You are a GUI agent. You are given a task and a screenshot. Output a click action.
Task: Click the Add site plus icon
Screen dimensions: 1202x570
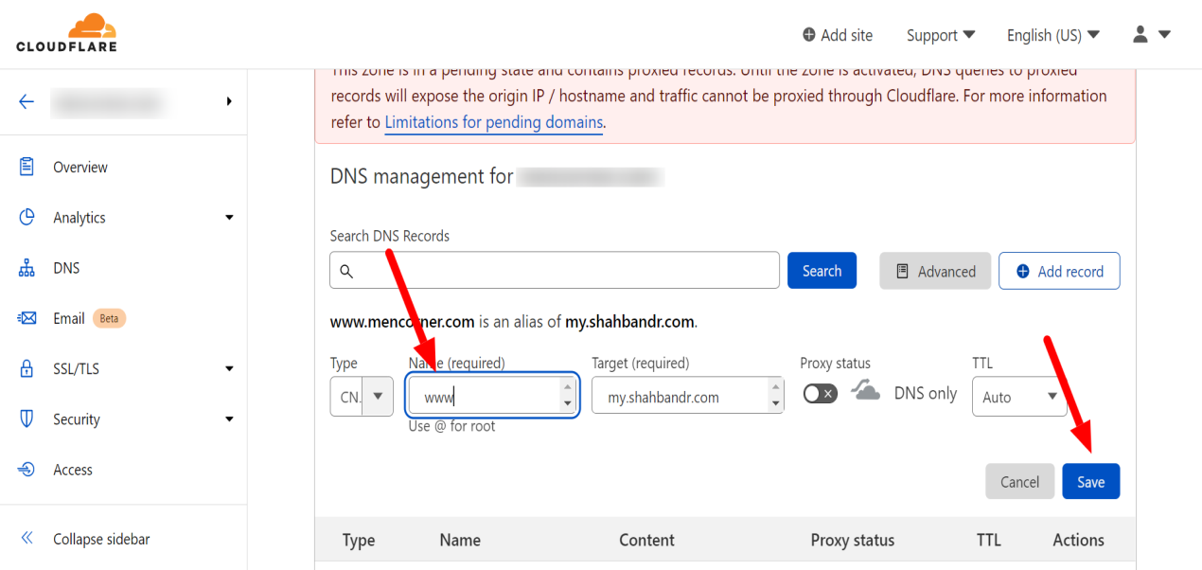click(x=808, y=35)
